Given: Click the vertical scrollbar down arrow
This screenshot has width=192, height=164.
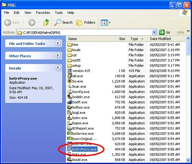Looking at the screenshot, I should click(188, 160).
